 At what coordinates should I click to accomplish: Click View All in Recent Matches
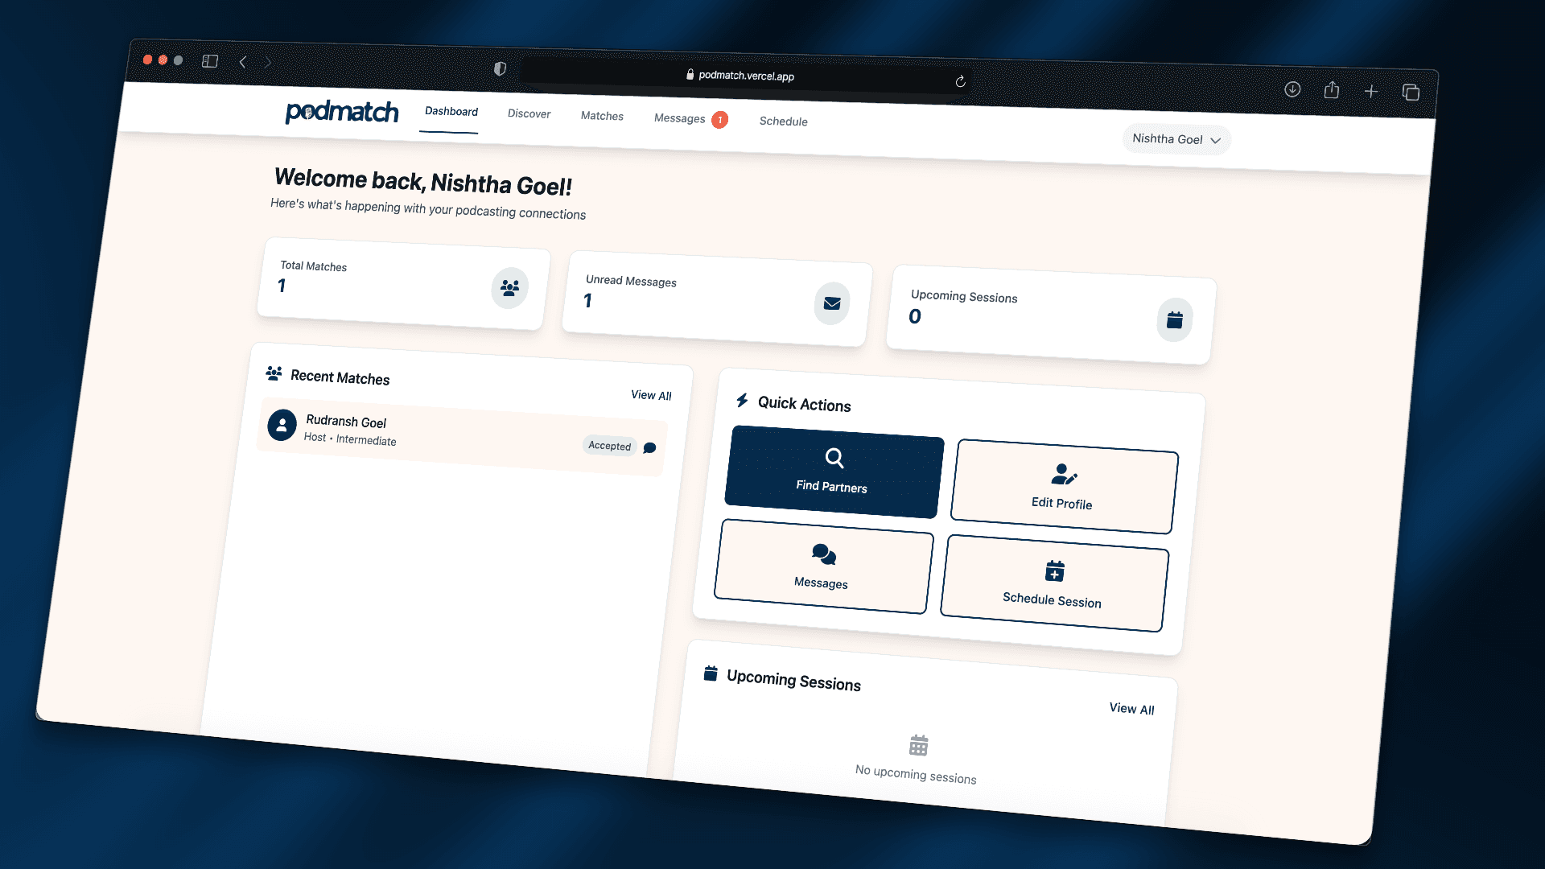(x=651, y=395)
